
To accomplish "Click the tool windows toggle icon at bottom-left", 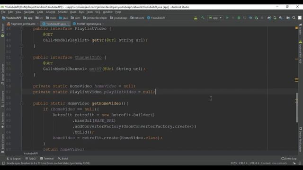I will coord(3,163).
